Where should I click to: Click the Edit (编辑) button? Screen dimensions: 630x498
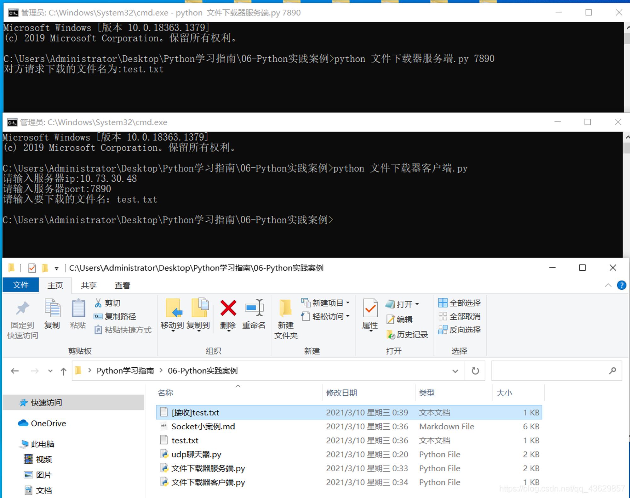(x=399, y=320)
